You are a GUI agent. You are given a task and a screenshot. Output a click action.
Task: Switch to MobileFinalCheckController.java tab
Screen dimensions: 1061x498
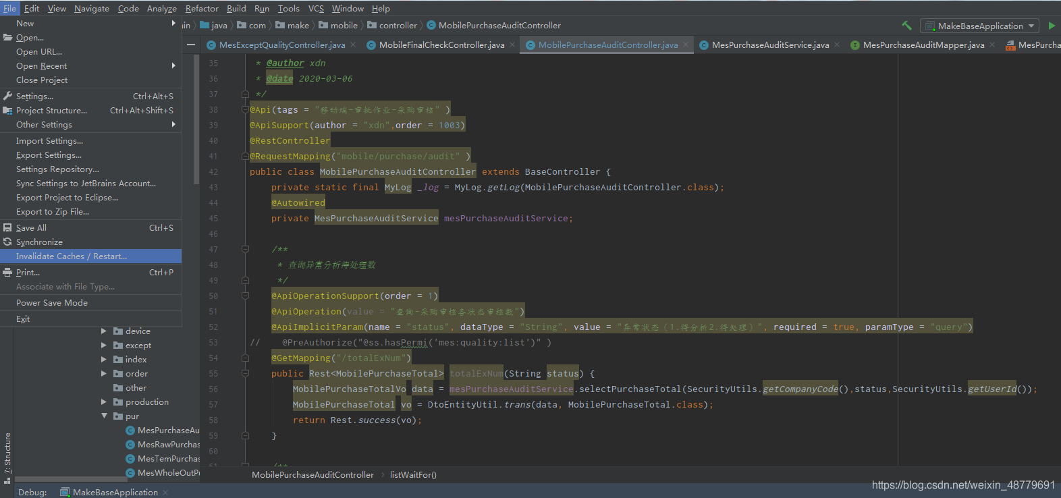pos(441,45)
